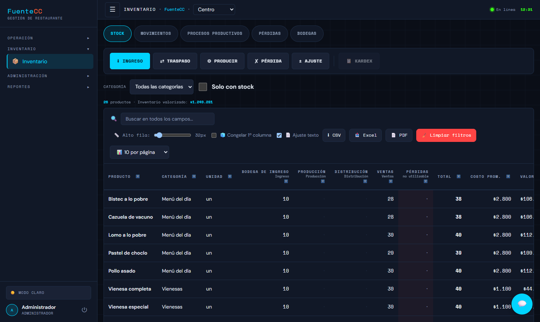Open the UNIDAD column filter icon

230,176
